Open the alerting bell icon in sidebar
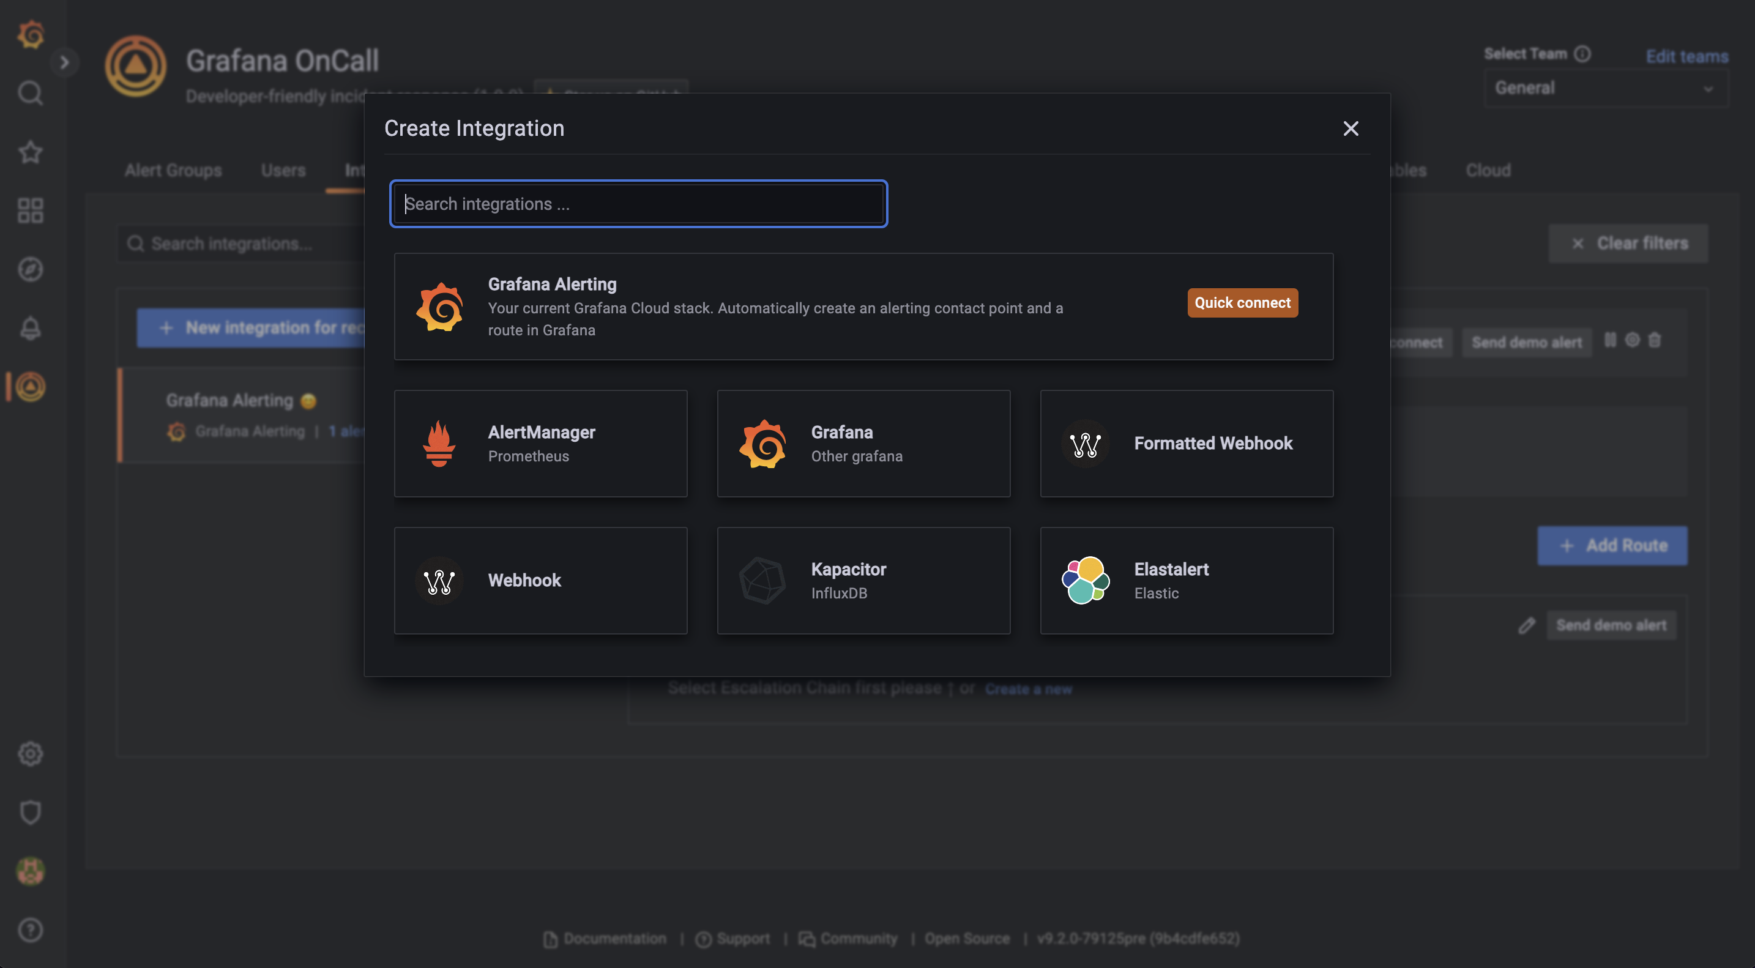The width and height of the screenshot is (1755, 968). pos(30,329)
